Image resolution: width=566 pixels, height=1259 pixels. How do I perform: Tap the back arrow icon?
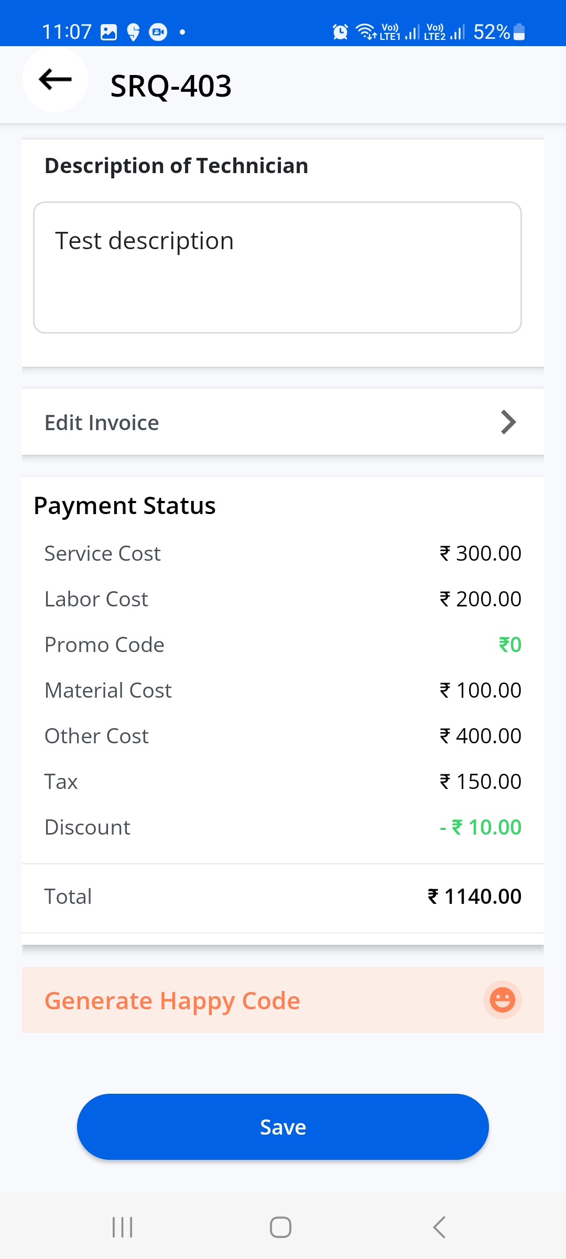[x=55, y=80]
